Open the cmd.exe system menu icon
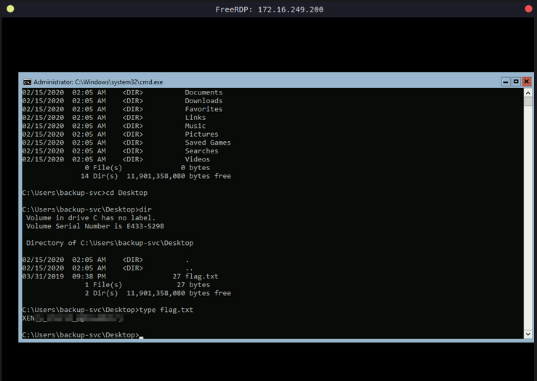Viewport: 537px width, 381px height. point(27,82)
